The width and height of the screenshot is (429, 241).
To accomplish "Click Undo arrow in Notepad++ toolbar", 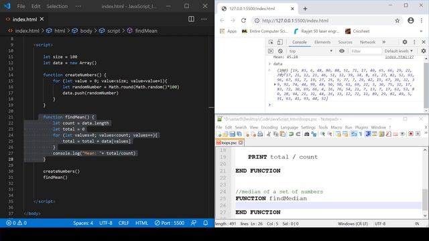I will click(291, 134).
